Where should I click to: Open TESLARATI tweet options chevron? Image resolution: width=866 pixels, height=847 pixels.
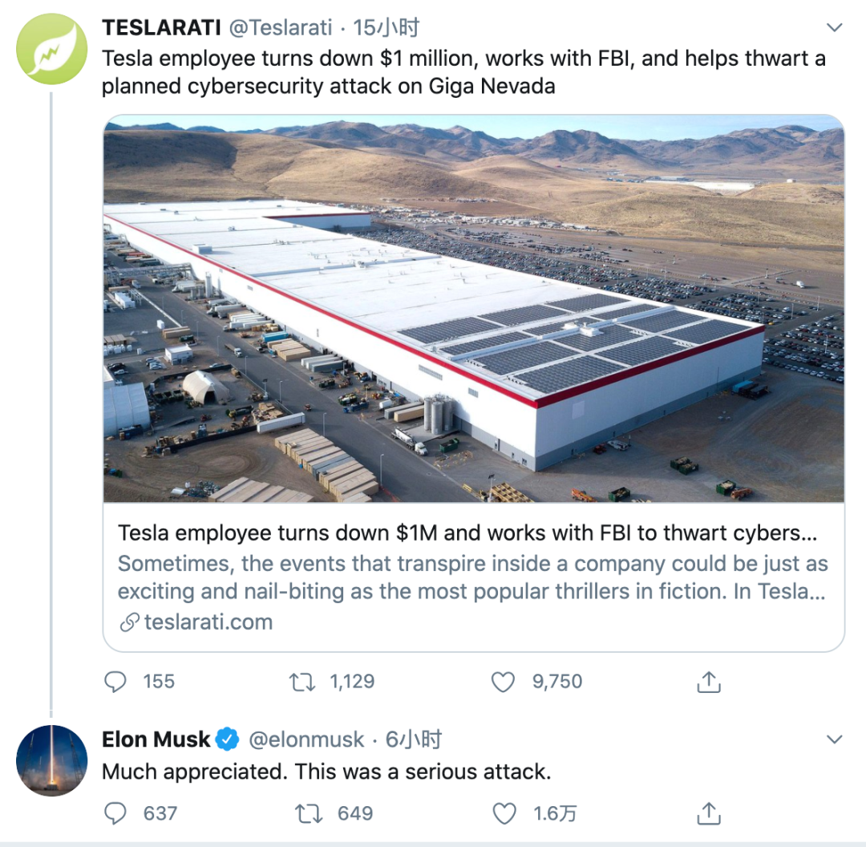(x=834, y=28)
